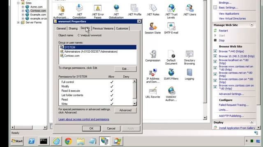The image size is (263, 147).
Task: Switch to the Previous Versions tab
Action: pos(103,28)
